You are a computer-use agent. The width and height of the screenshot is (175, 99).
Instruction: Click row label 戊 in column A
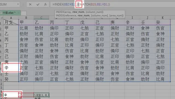pos(11,51)
